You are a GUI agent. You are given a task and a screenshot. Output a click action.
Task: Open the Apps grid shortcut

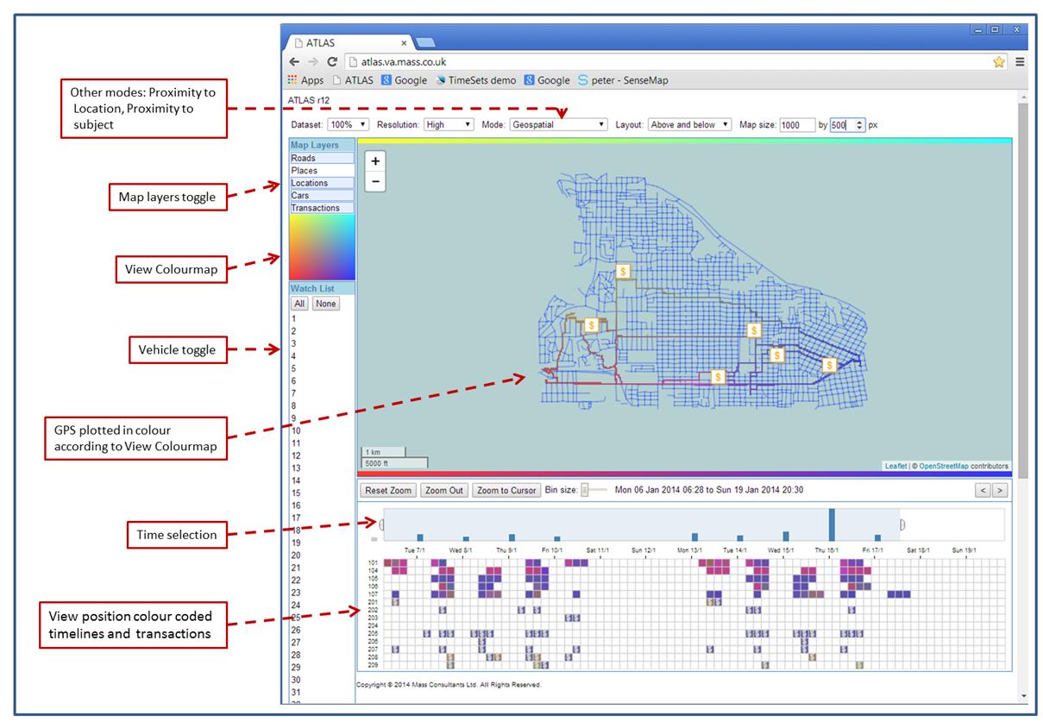[305, 80]
